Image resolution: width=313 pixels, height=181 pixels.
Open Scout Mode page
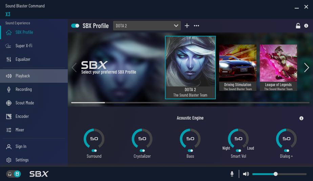[x=34, y=103]
